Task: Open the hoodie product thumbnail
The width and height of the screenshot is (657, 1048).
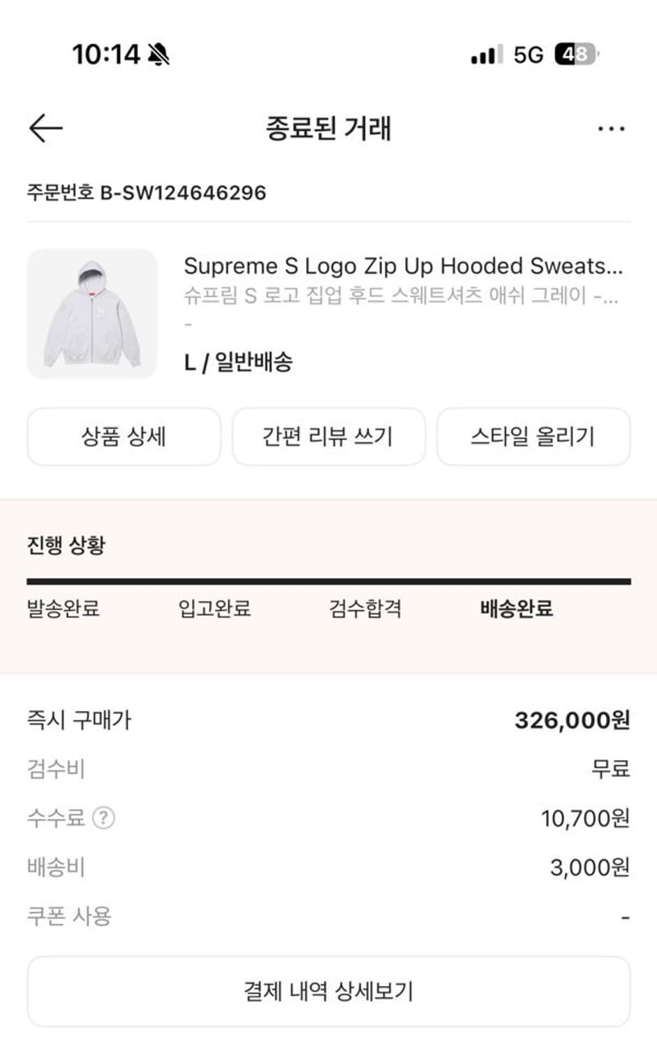Action: point(92,314)
